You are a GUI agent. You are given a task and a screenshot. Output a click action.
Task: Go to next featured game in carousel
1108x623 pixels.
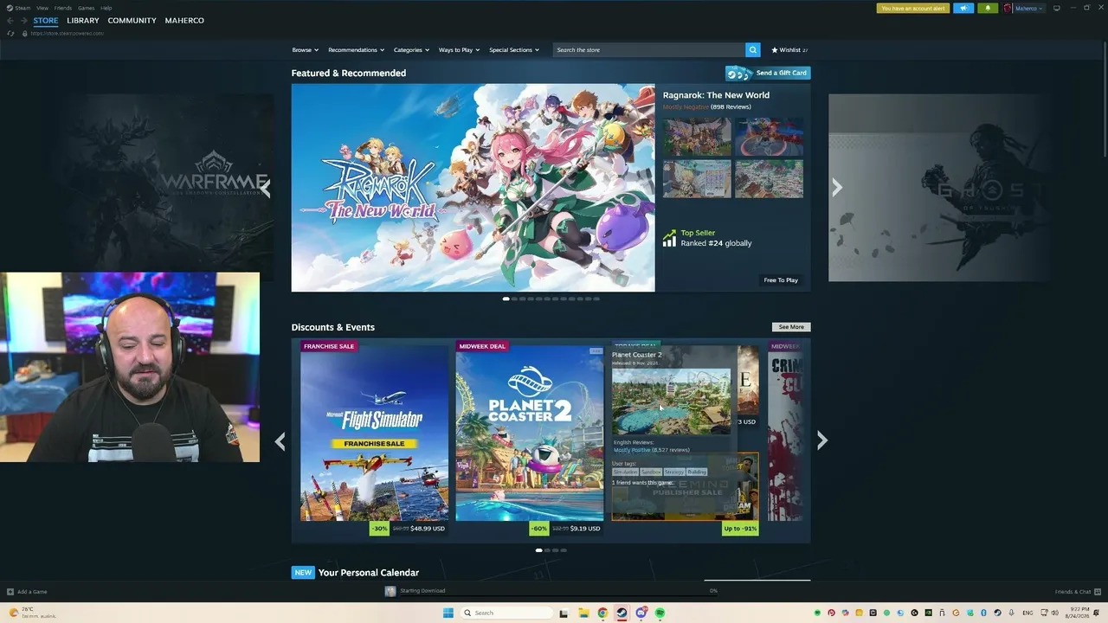click(x=837, y=187)
